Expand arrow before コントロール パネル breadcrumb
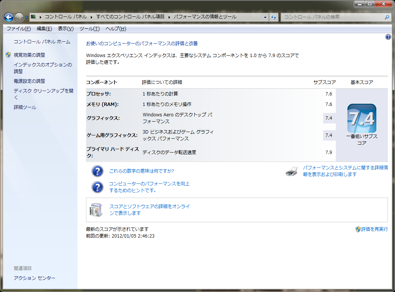The width and height of the screenshot is (395, 292). [40, 17]
